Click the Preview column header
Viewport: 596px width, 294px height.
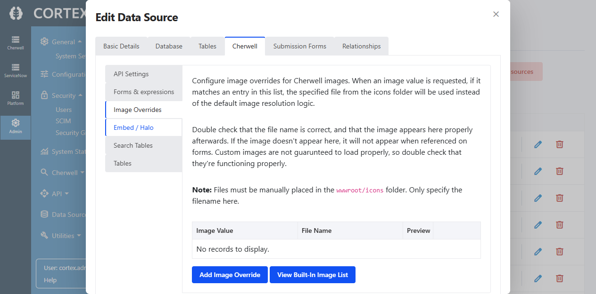click(418, 230)
